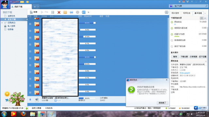
Task: Select 正在下载 in the sidebar
Action: pos(14,19)
